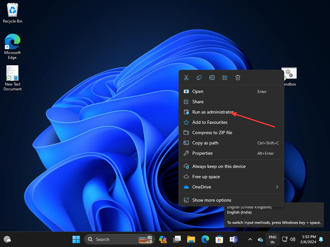Click the Delete trash icon in context menu

pyautogui.click(x=238, y=78)
